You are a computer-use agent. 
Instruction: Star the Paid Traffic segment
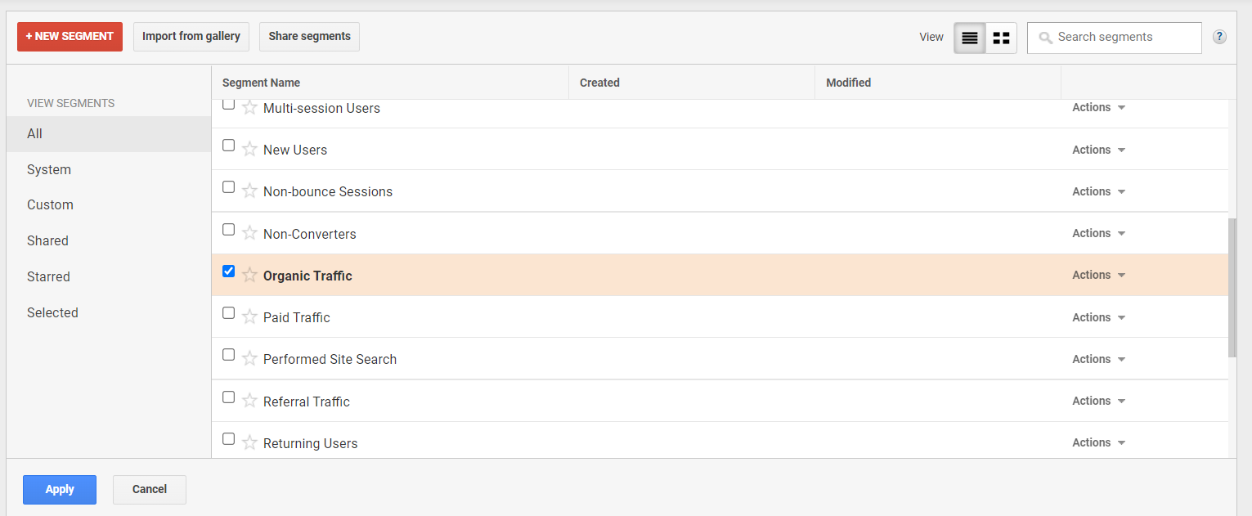250,317
